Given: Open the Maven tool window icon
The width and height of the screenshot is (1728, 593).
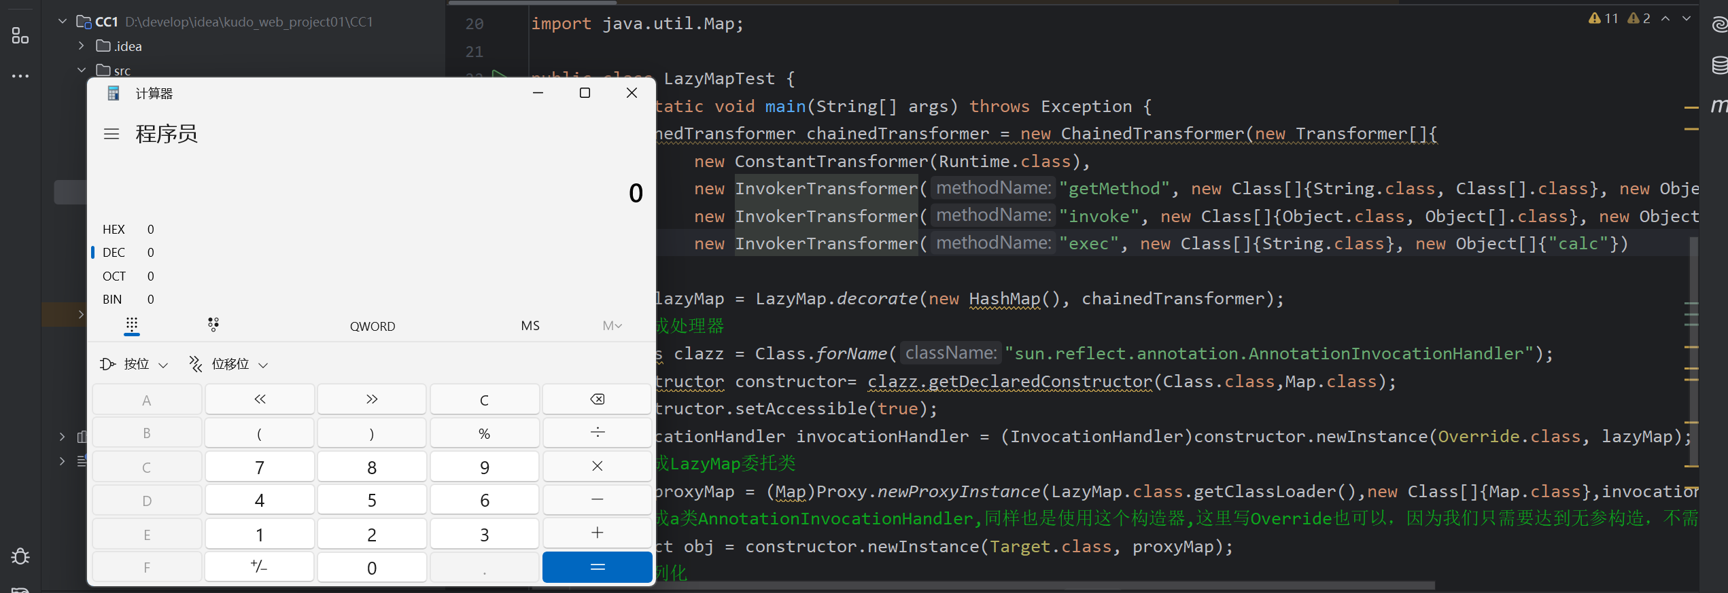Looking at the screenshot, I should tap(1719, 105).
